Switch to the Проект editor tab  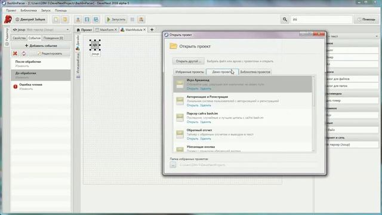[x=84, y=29]
